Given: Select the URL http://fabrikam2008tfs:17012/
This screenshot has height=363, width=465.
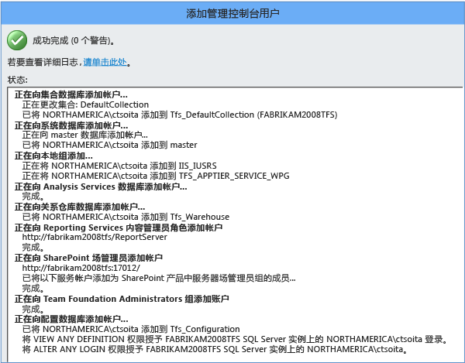Looking at the screenshot, I should 81,268.
